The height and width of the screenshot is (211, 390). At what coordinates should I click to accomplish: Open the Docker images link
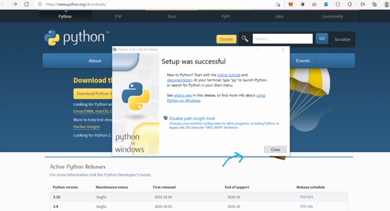pyautogui.click(x=86, y=127)
